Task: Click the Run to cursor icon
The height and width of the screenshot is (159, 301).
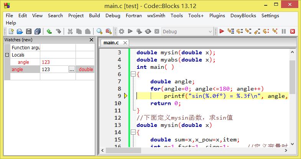Action: (x=231, y=31)
